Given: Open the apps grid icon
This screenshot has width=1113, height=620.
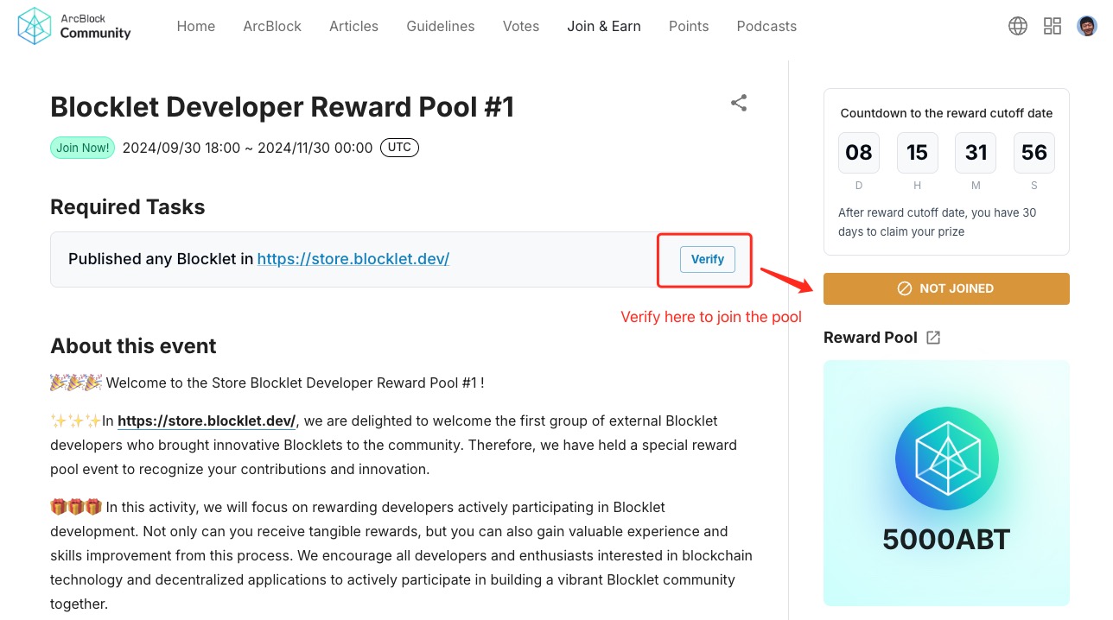Looking at the screenshot, I should pyautogui.click(x=1053, y=26).
